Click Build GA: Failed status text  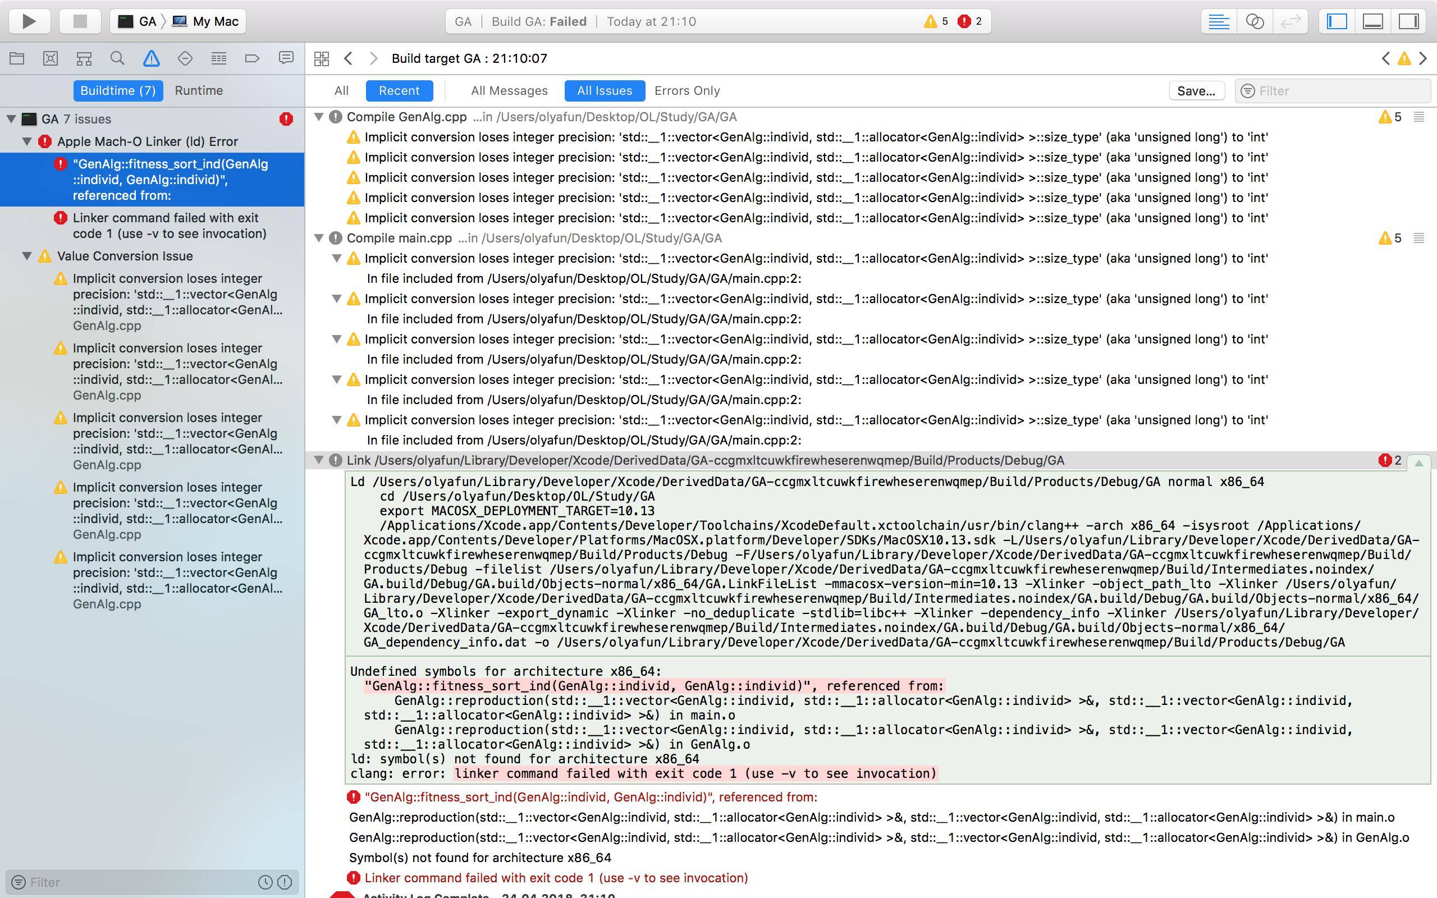click(538, 21)
